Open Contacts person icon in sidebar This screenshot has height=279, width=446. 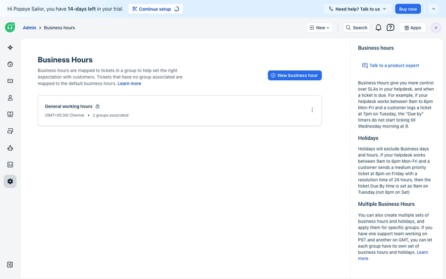tap(10, 98)
